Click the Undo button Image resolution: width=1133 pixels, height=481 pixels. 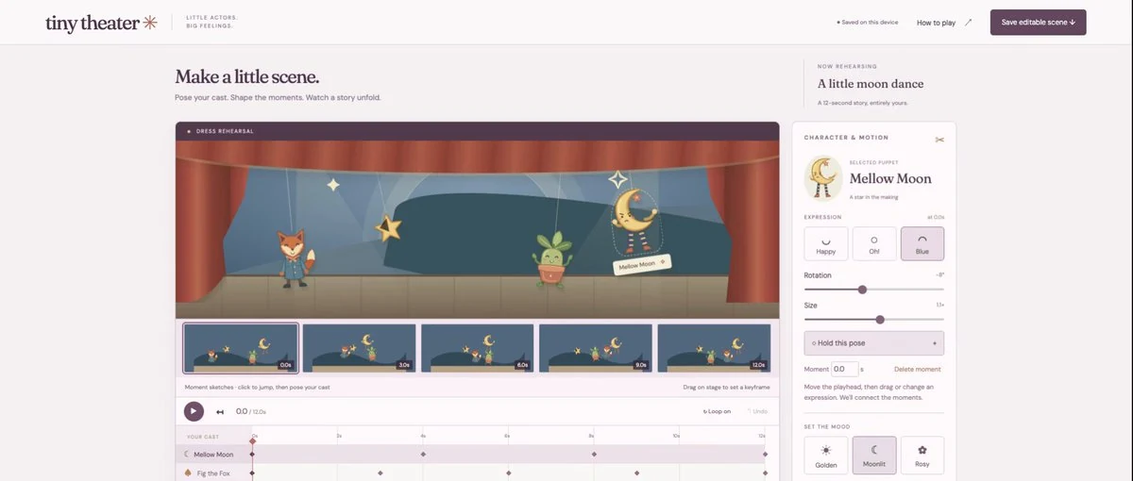click(x=756, y=411)
